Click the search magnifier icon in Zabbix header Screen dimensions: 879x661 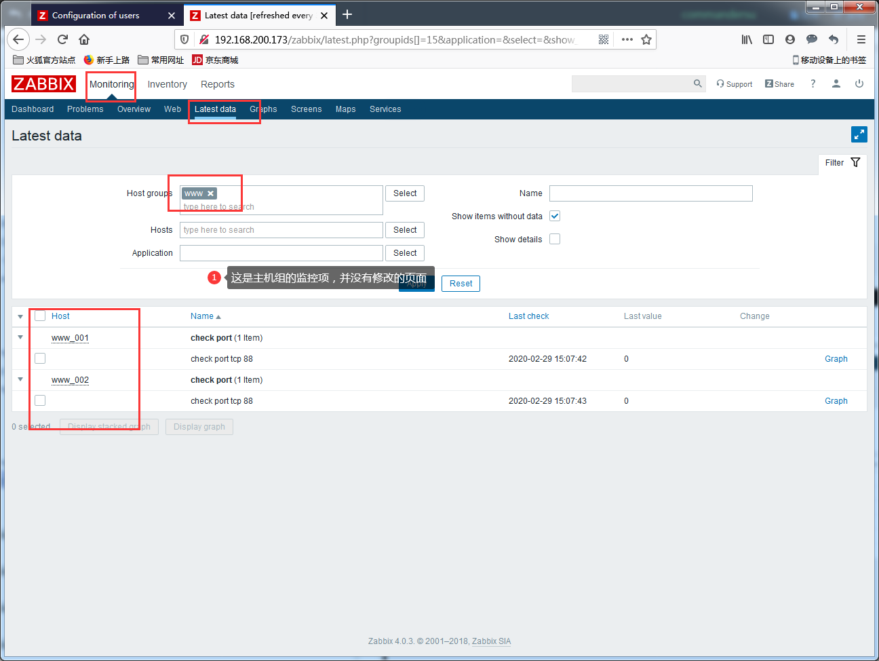pyautogui.click(x=698, y=83)
